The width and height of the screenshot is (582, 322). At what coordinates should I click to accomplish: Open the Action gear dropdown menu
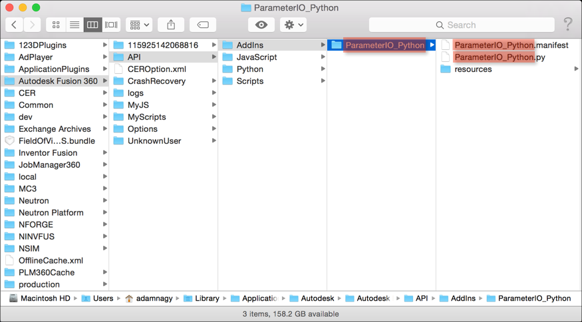293,25
